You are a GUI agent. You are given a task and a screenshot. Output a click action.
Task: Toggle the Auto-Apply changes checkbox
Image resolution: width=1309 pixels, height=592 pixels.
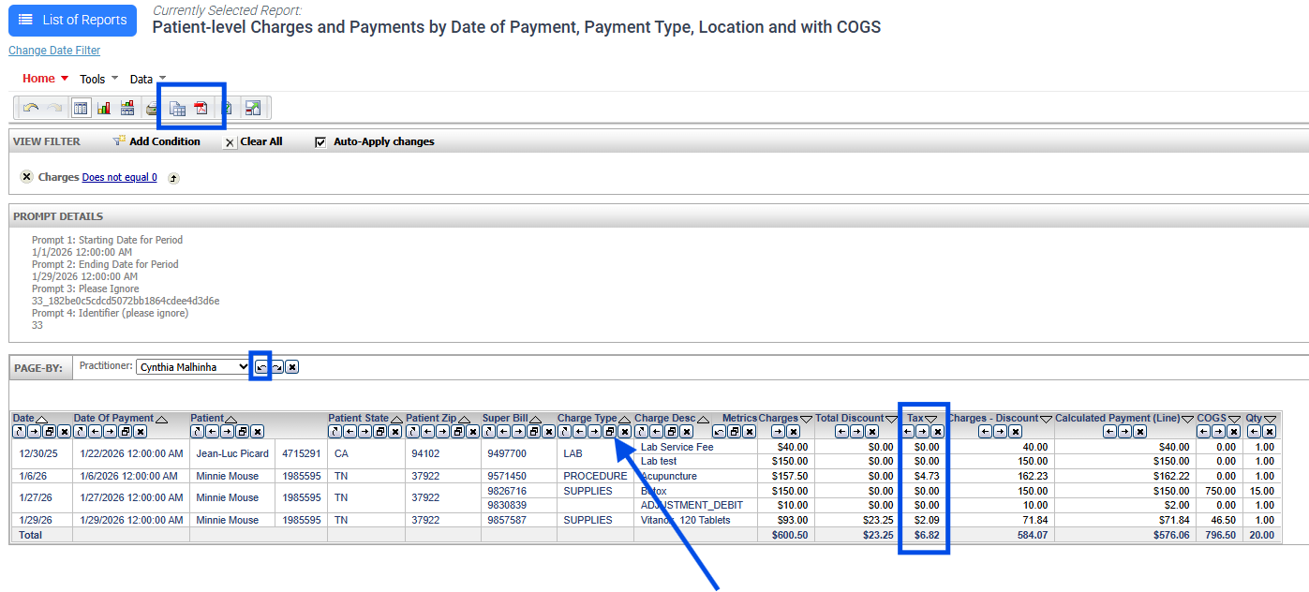(320, 142)
